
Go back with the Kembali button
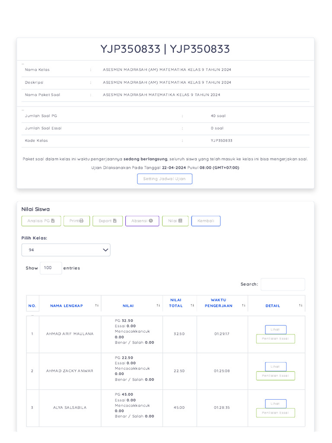pyautogui.click(x=206, y=221)
